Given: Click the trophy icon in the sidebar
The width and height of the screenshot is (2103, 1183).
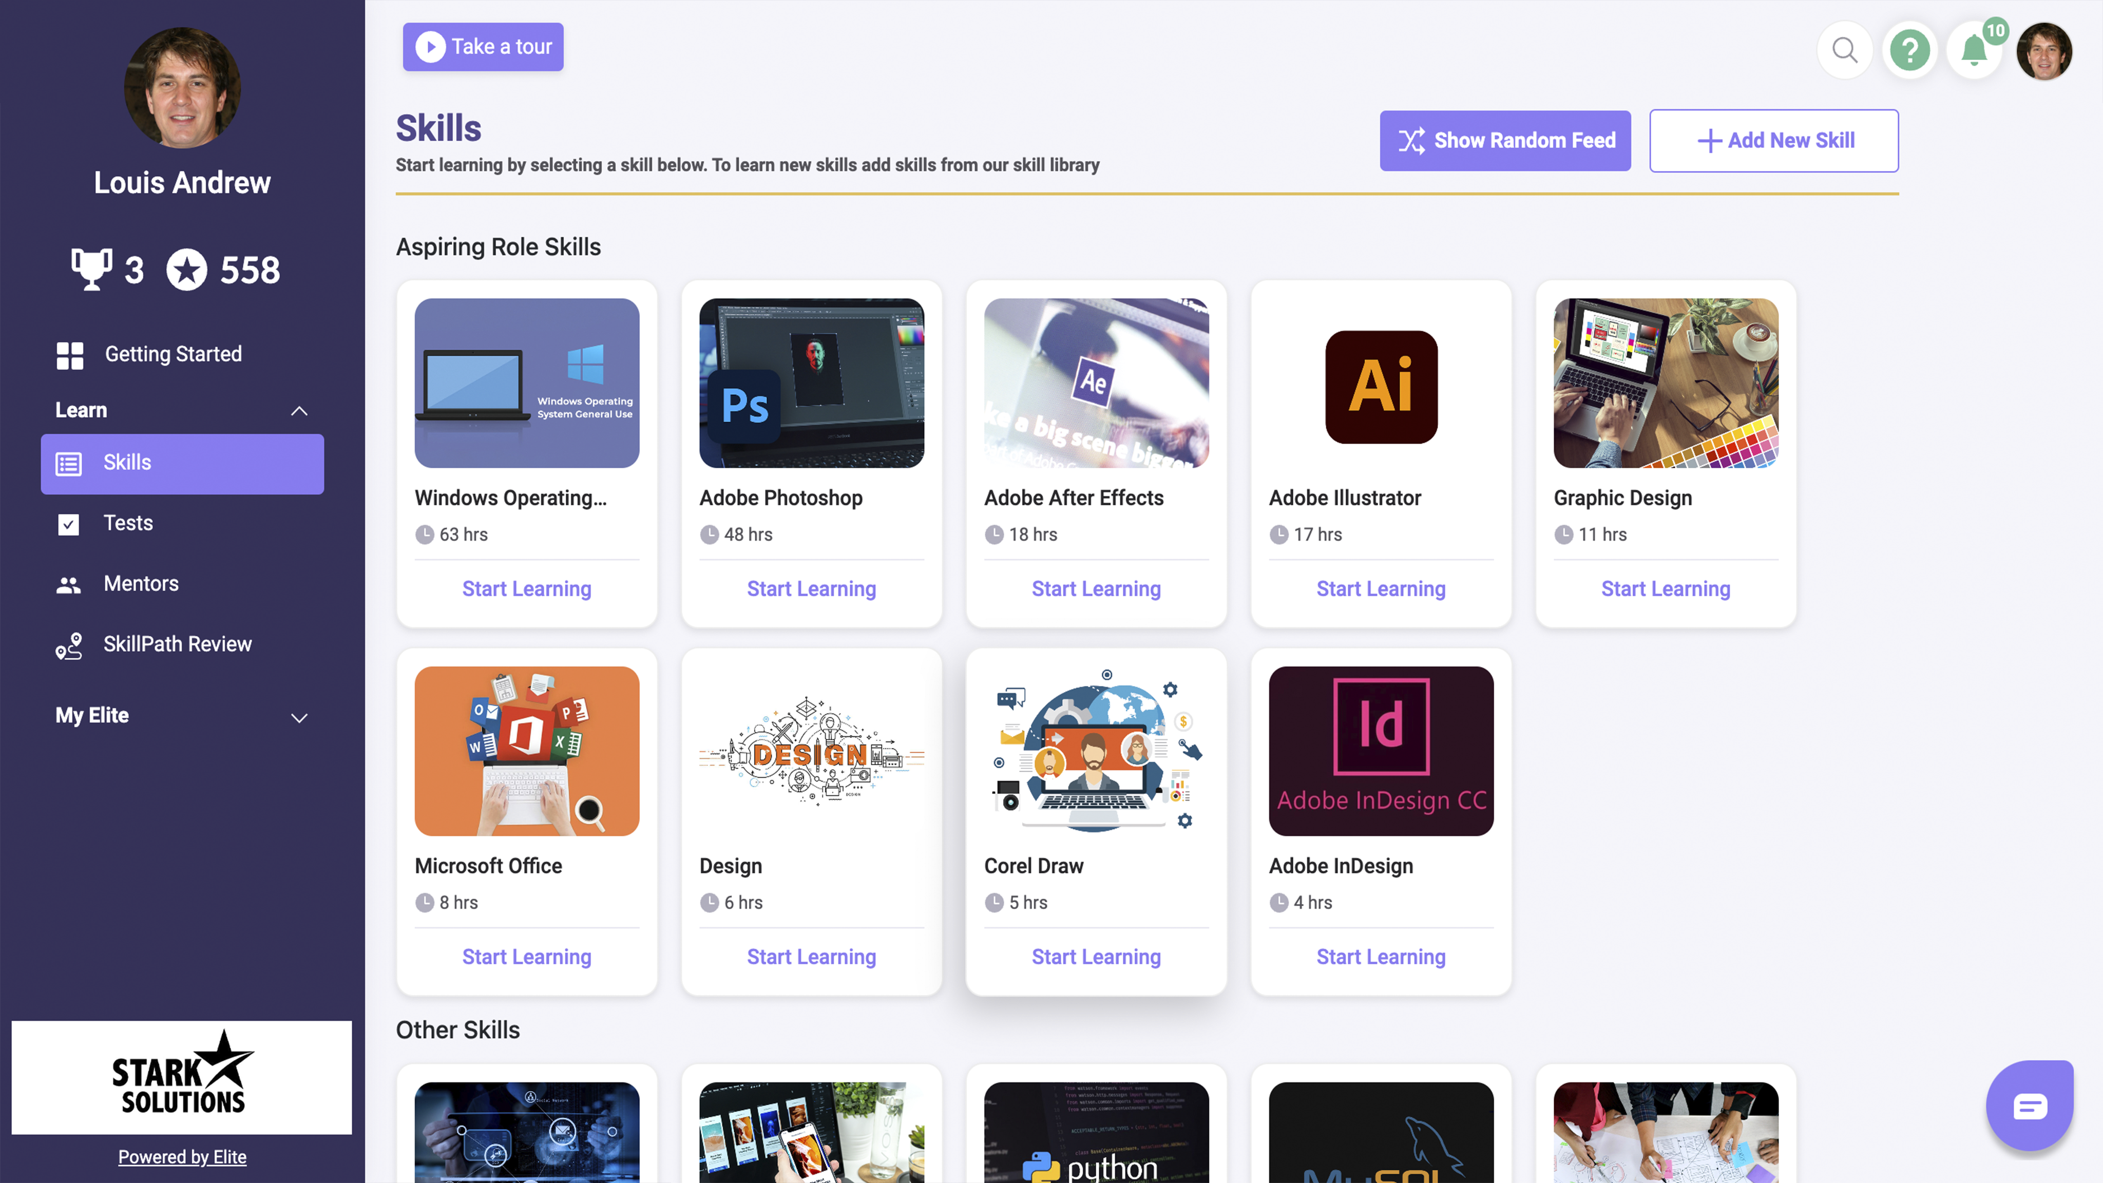Looking at the screenshot, I should [91, 270].
